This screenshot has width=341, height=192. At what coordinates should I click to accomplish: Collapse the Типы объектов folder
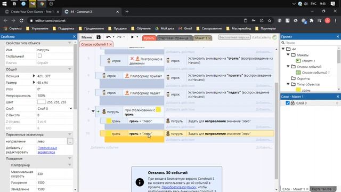point(288,84)
